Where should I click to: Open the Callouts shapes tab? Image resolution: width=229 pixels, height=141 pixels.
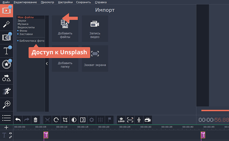[6, 78]
